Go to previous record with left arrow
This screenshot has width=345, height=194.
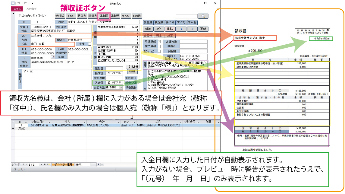[181, 29]
